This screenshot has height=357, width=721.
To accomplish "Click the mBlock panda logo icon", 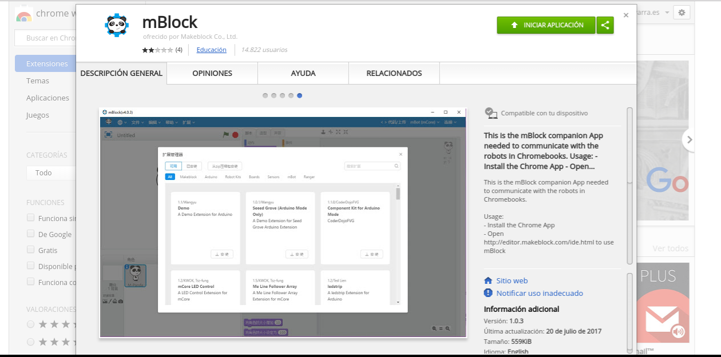I will point(117,26).
